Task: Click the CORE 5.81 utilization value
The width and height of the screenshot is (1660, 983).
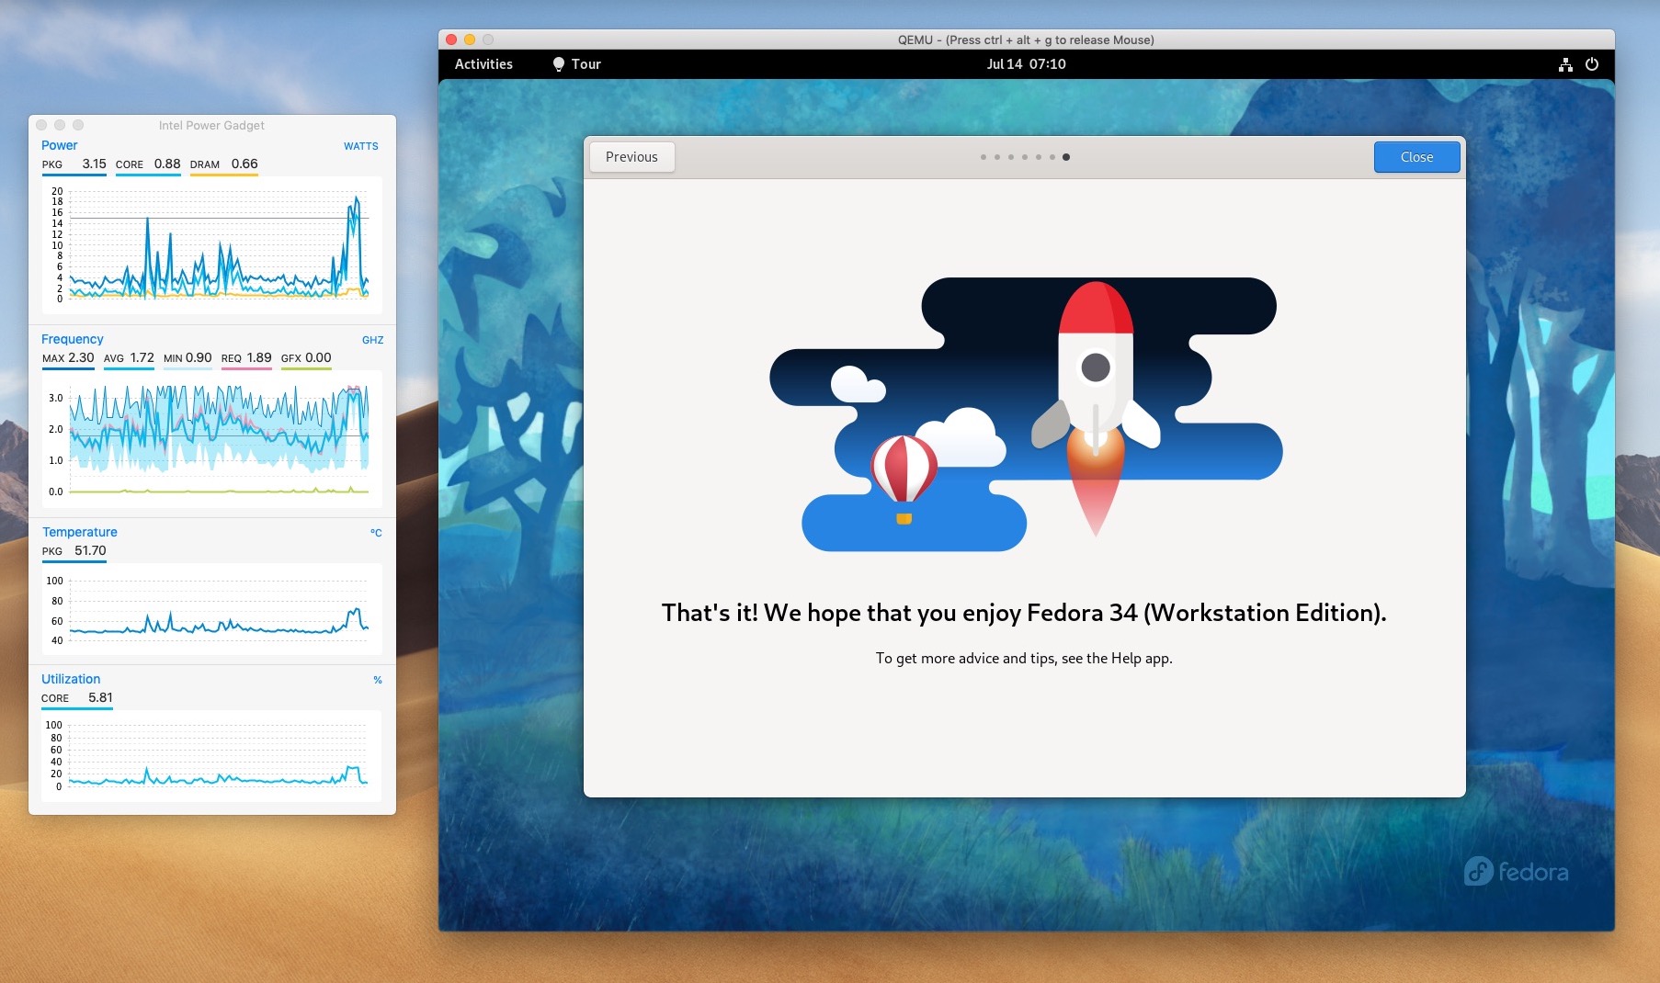Action: click(x=77, y=698)
